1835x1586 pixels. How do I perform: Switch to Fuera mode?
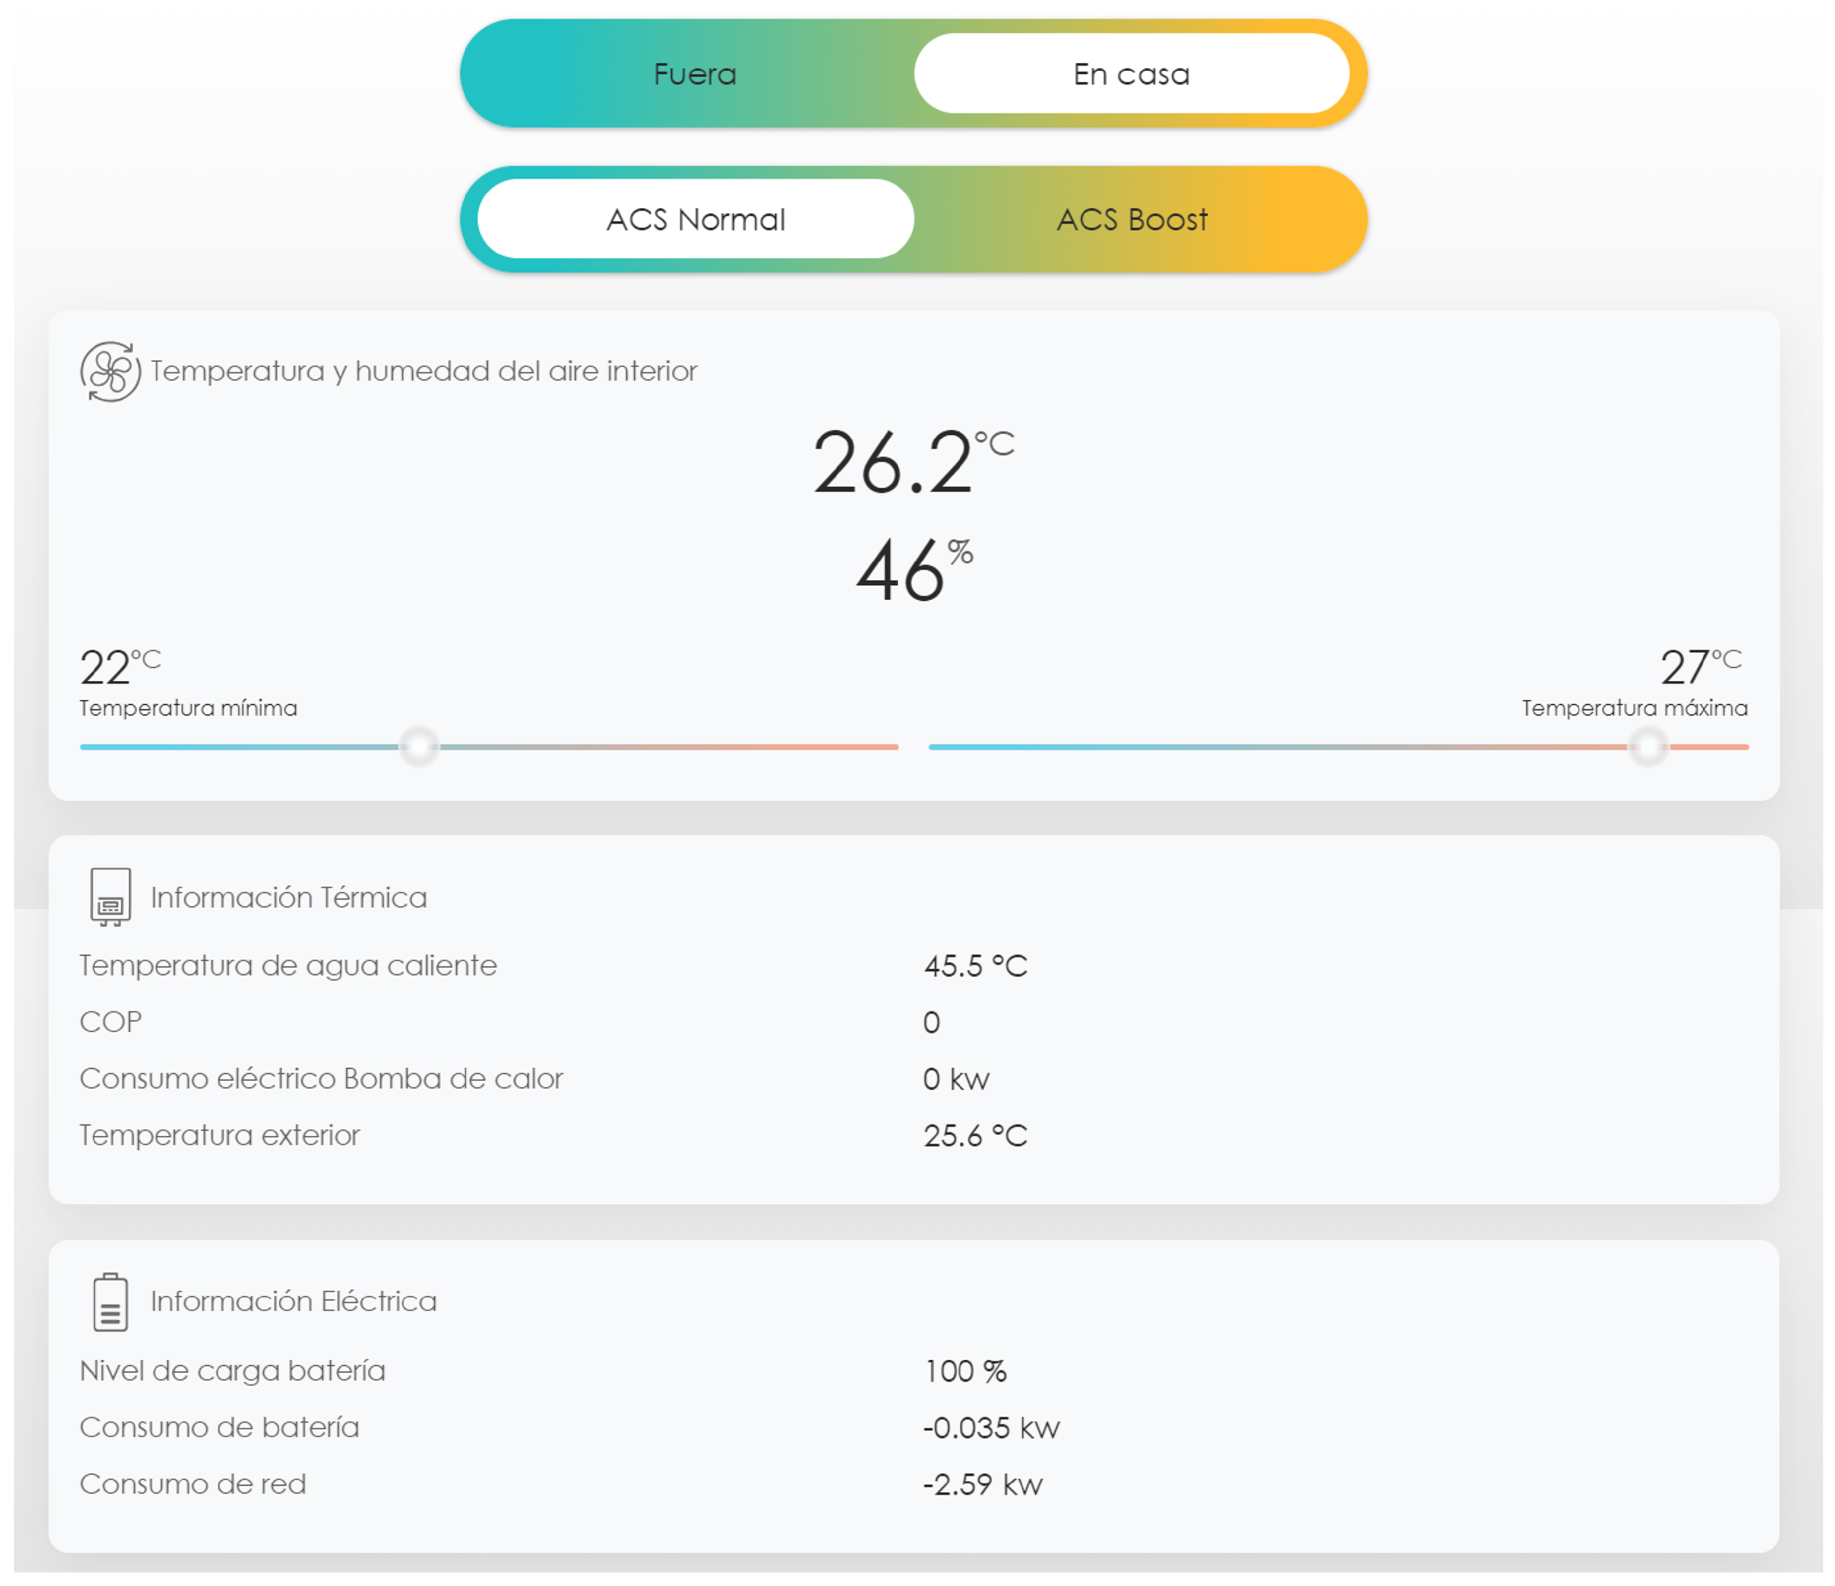(x=695, y=74)
